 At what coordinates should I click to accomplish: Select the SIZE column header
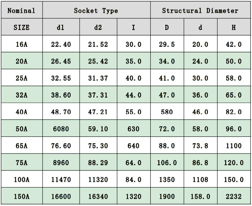click(21, 28)
